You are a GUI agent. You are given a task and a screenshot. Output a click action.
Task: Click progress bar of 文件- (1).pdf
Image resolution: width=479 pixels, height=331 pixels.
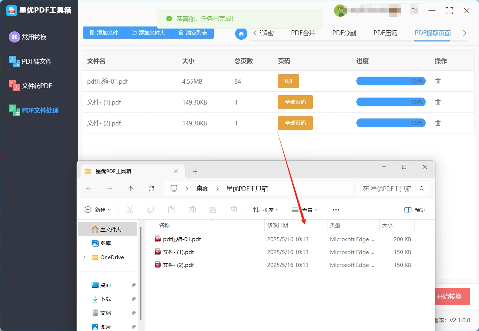click(x=391, y=102)
